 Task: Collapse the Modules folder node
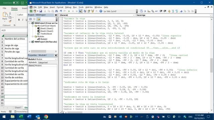[33, 36]
